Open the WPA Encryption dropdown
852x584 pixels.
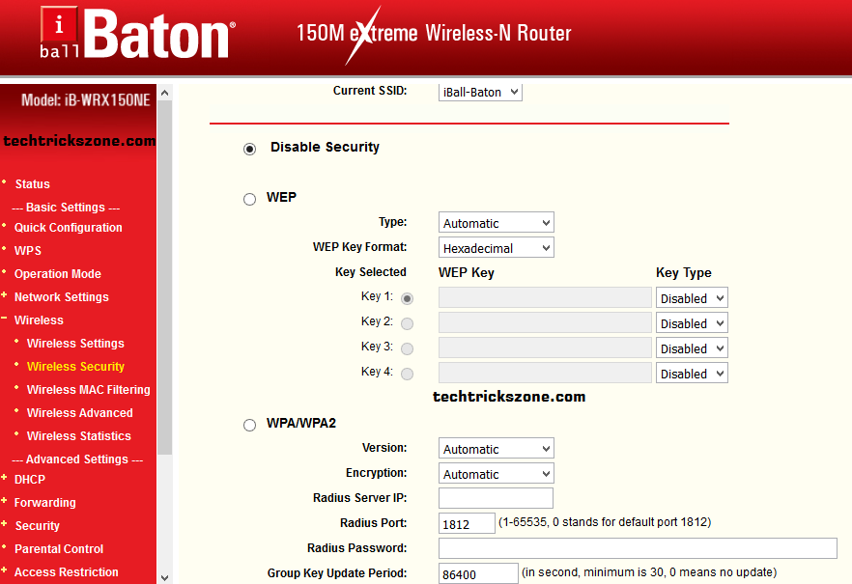(x=496, y=474)
